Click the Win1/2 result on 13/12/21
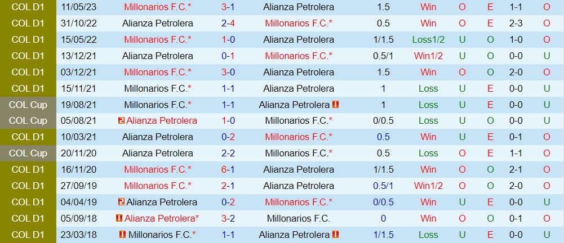The image size is (564, 243). [428, 56]
